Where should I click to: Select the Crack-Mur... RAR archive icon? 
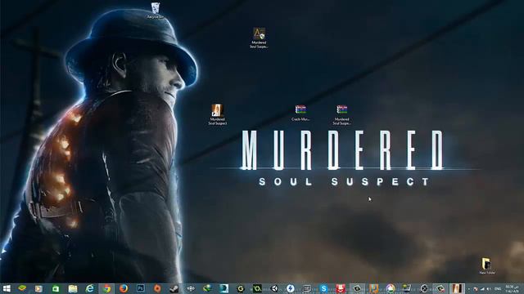tap(300, 113)
